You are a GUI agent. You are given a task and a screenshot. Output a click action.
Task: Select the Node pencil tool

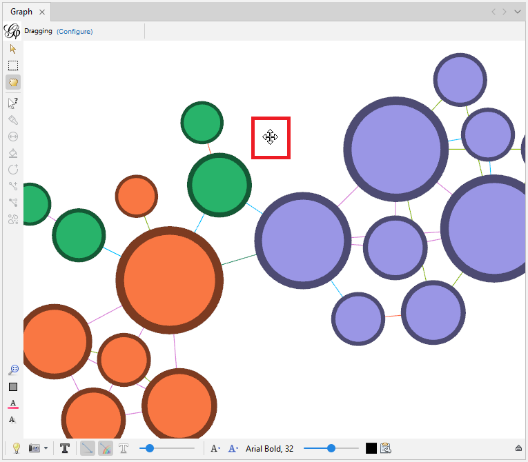(x=13, y=170)
